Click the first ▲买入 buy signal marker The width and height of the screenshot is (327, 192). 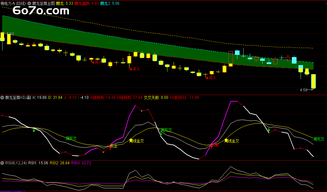[97, 62]
